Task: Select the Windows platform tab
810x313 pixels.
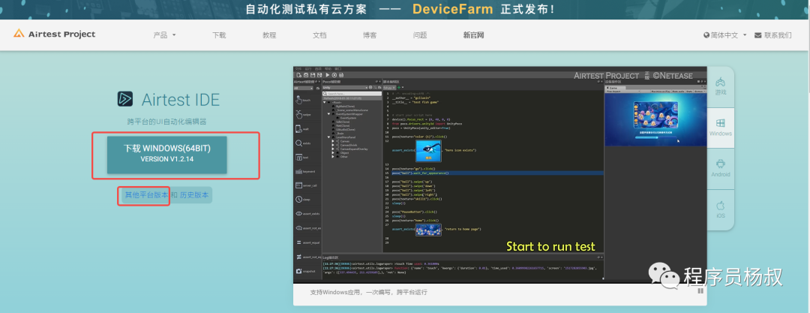Action: point(720,128)
